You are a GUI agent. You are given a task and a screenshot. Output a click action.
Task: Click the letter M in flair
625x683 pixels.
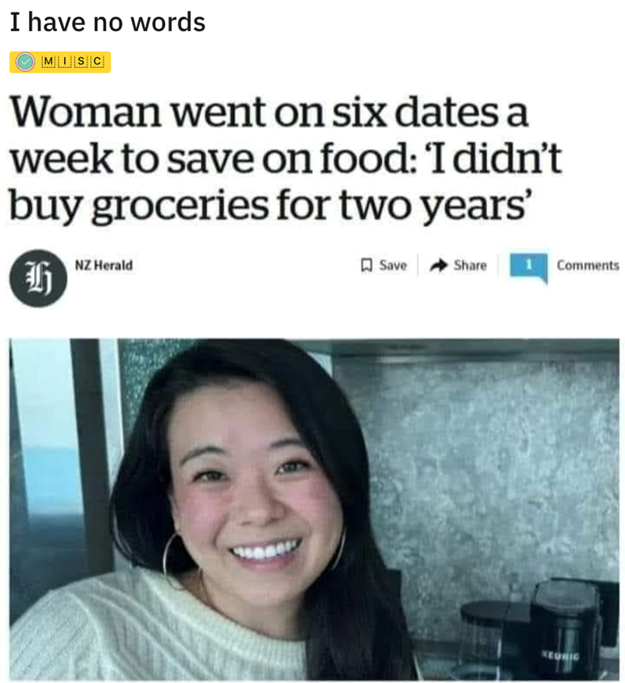point(48,62)
